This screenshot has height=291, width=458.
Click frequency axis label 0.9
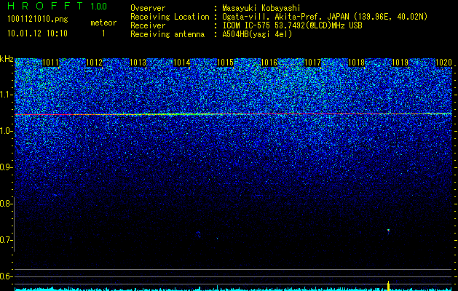pyautogui.click(x=7, y=167)
